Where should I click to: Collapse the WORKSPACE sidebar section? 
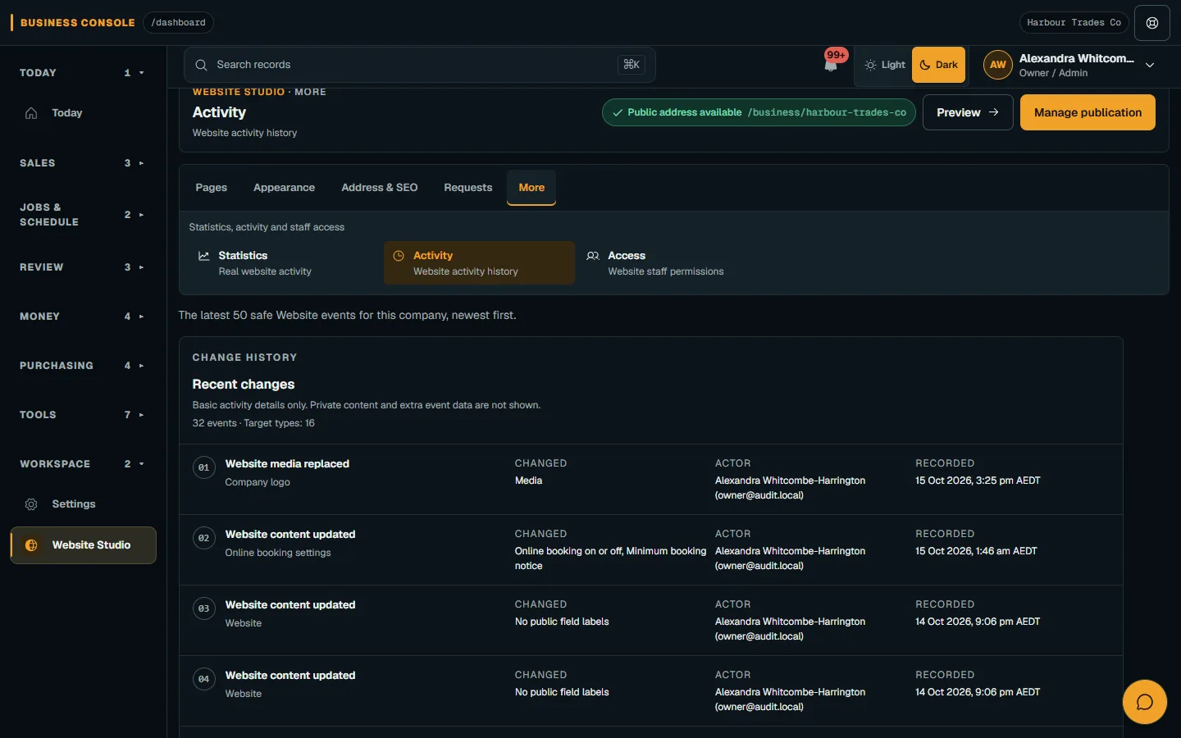click(x=83, y=464)
